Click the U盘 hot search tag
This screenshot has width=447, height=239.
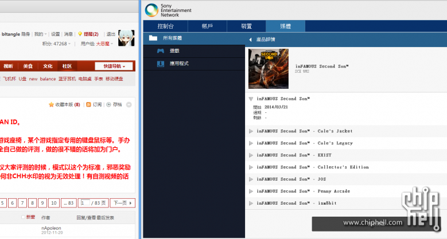(x=22, y=79)
